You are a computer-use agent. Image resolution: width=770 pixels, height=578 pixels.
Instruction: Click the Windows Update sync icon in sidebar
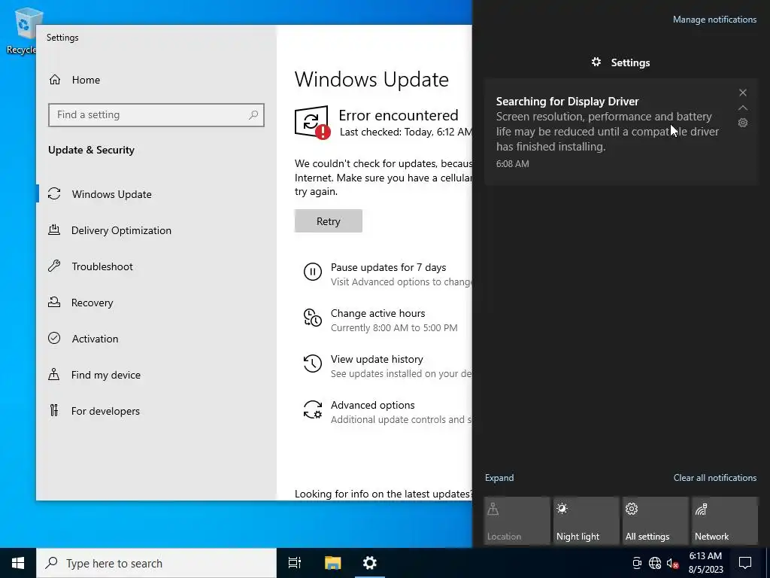coord(54,193)
